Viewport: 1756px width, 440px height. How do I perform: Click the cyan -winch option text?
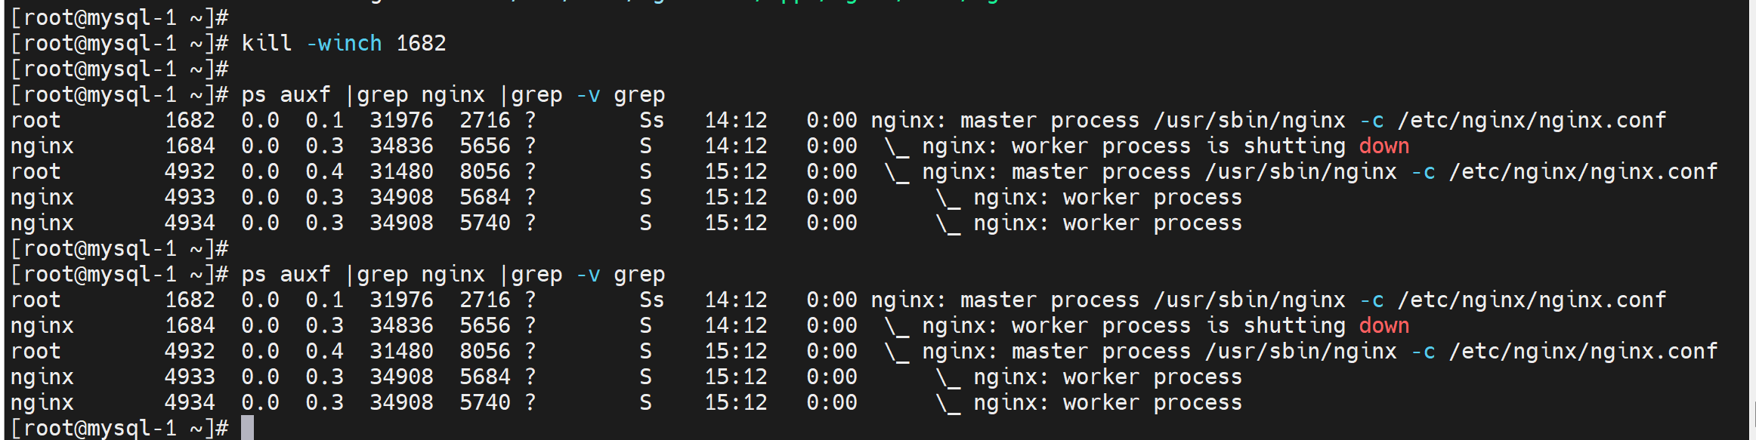(344, 44)
